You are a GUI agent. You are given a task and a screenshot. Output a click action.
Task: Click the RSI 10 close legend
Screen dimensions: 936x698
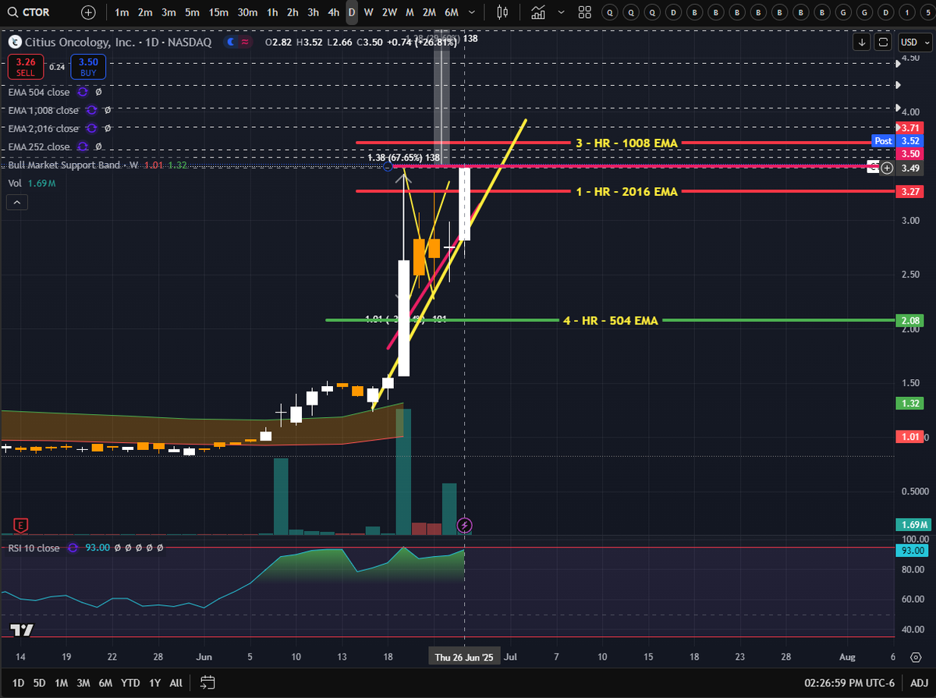pyautogui.click(x=34, y=548)
